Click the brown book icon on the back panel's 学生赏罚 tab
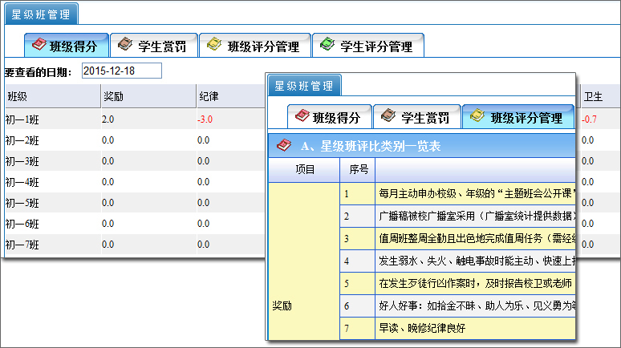Image resolution: width=621 pixels, height=348 pixels. tap(126, 46)
